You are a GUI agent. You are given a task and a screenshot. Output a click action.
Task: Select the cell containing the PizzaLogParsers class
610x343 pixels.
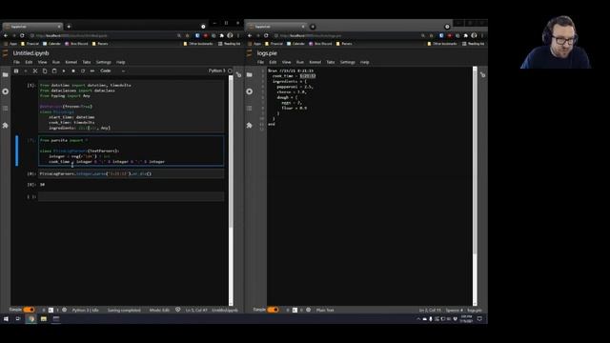[132, 151]
